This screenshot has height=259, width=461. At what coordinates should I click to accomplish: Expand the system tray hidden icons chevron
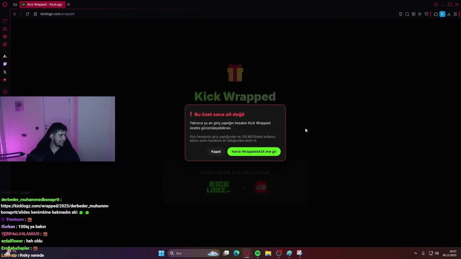point(415,253)
